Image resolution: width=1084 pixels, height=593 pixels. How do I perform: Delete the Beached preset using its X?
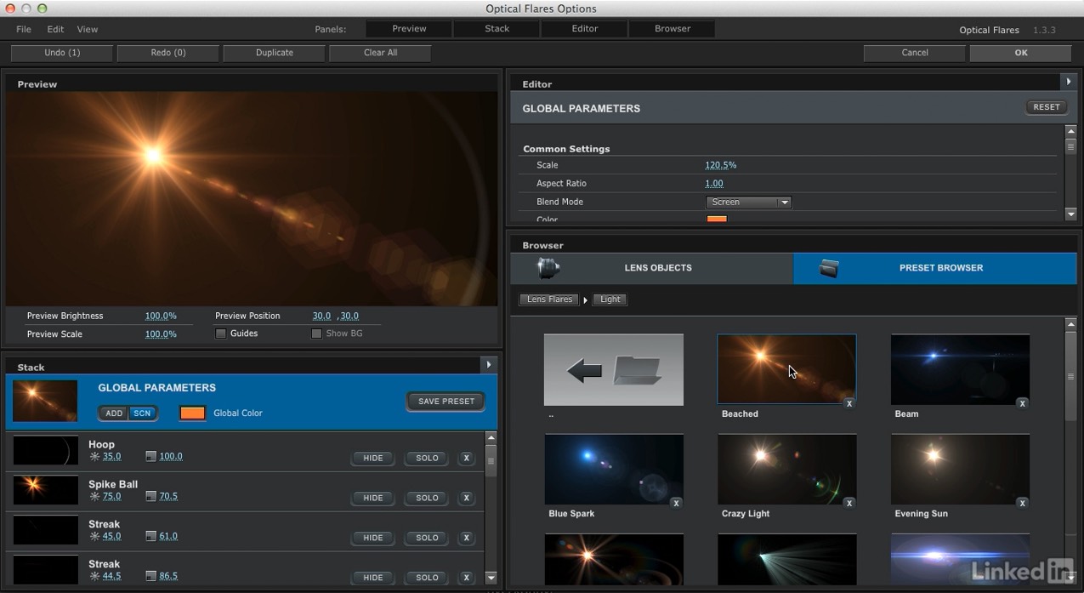click(848, 403)
